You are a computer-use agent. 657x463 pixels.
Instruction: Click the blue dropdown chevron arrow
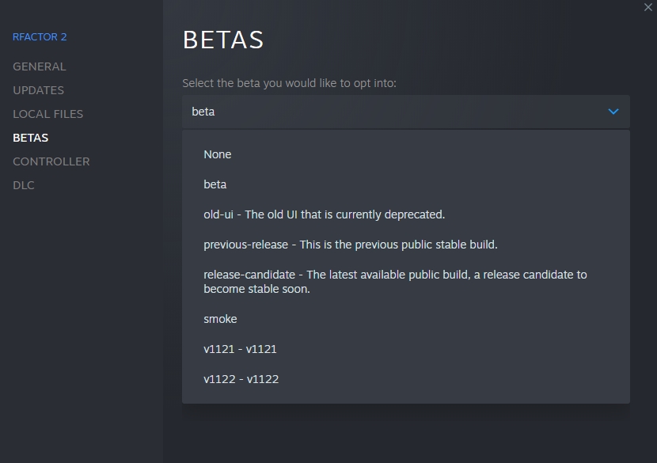click(613, 112)
